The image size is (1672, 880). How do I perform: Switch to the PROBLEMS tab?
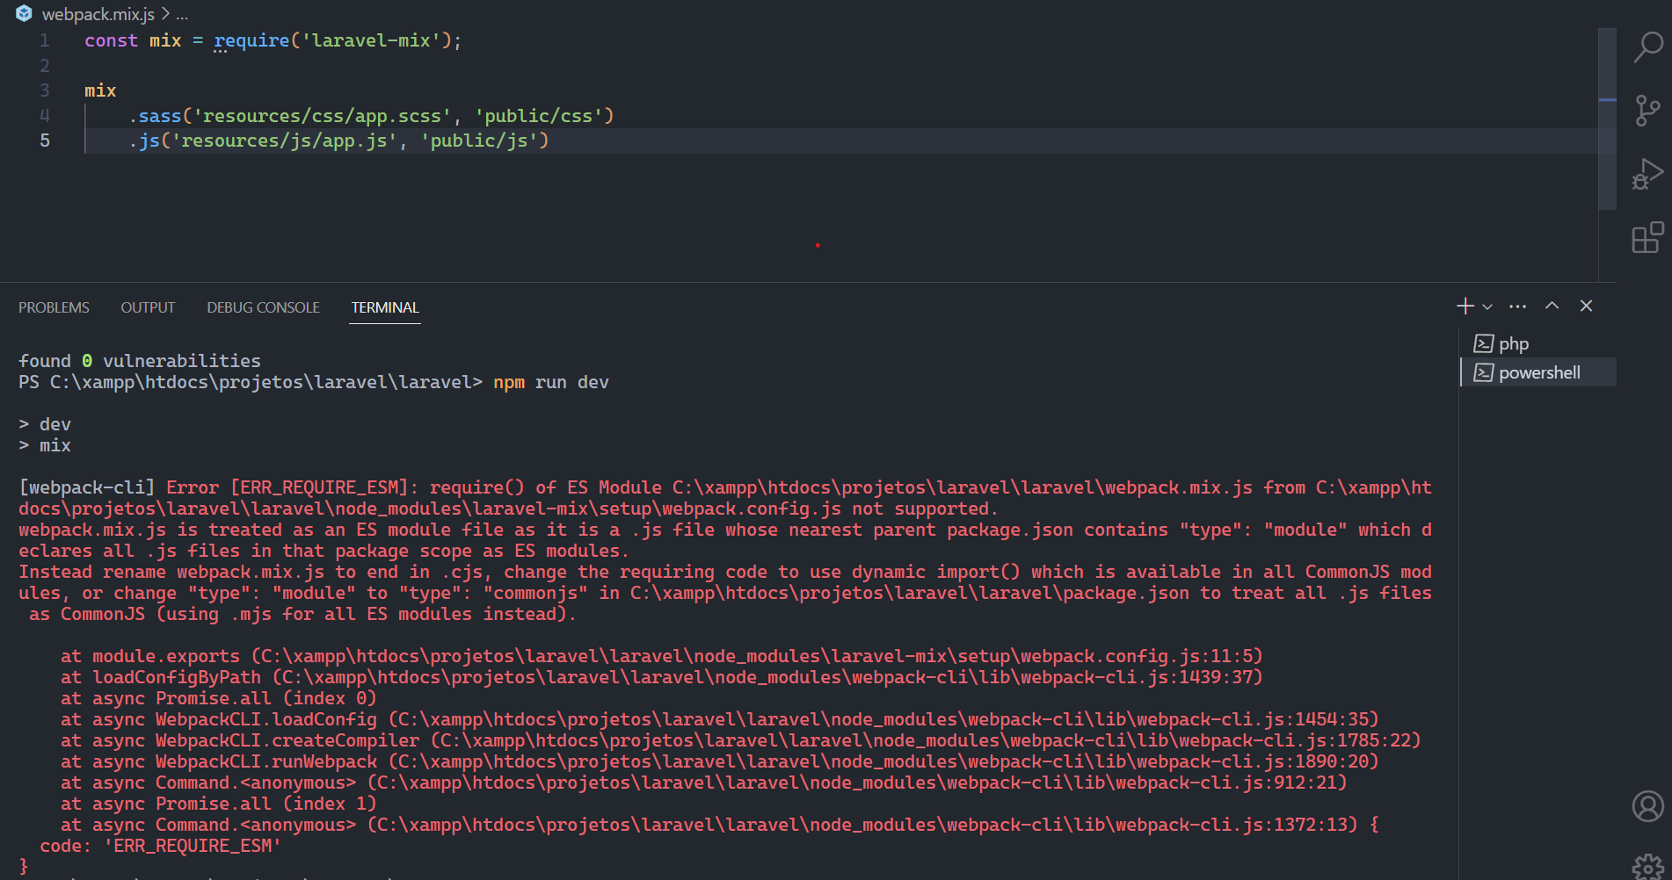[x=54, y=307]
